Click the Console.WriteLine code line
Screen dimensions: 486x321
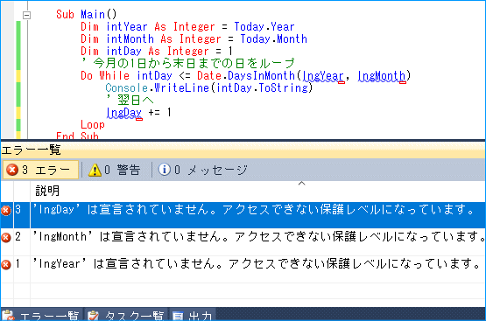click(209, 88)
